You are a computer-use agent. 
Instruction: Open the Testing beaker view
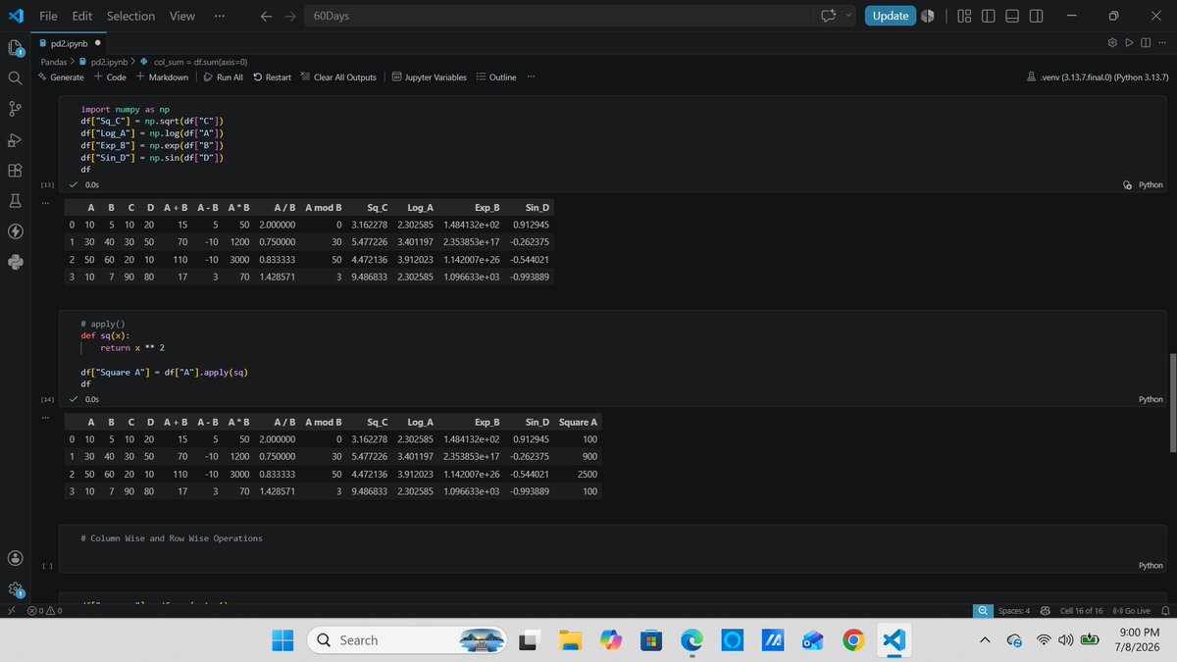point(15,201)
